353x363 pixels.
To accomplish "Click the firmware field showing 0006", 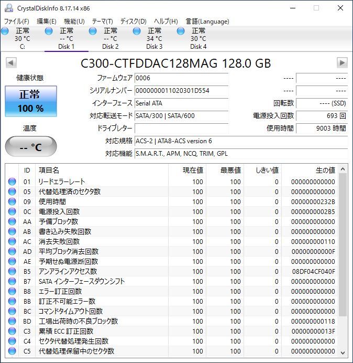I will pos(181,78).
